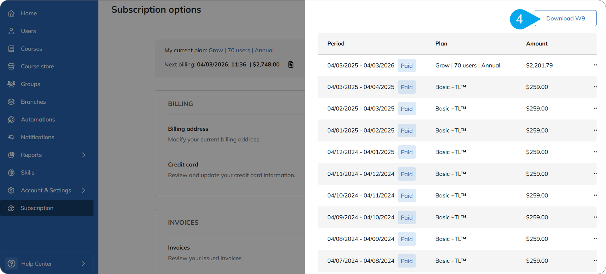The height and width of the screenshot is (274, 606).
Task: Click the Plan column header
Action: coord(441,43)
